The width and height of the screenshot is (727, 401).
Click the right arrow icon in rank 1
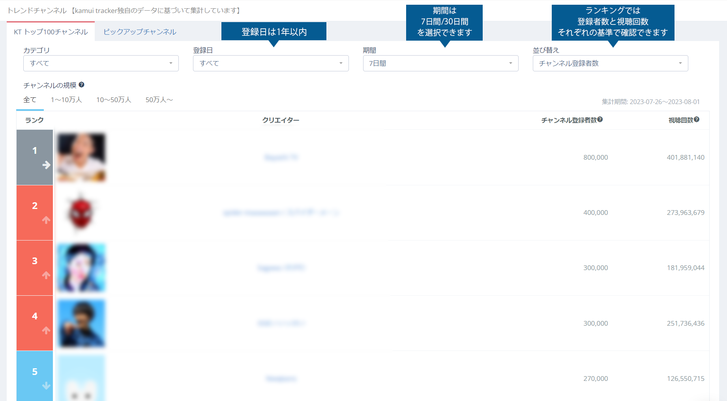click(x=46, y=165)
